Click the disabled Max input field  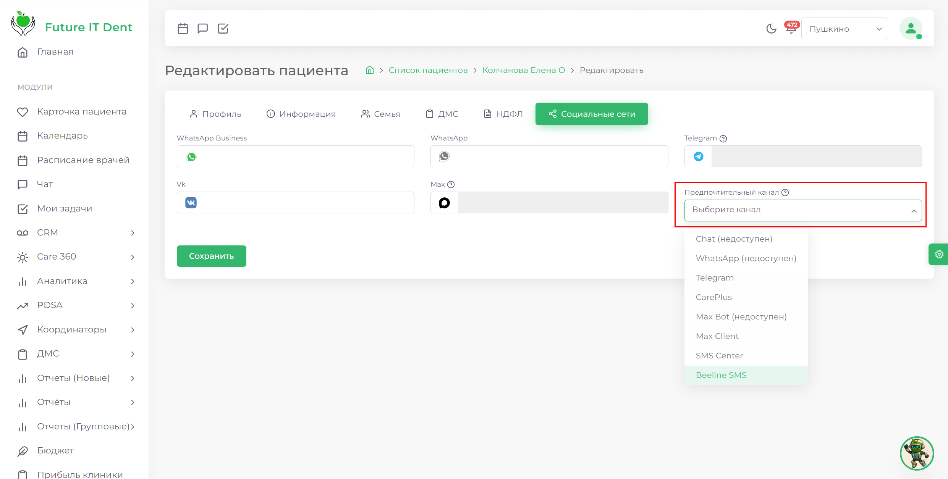pos(563,203)
